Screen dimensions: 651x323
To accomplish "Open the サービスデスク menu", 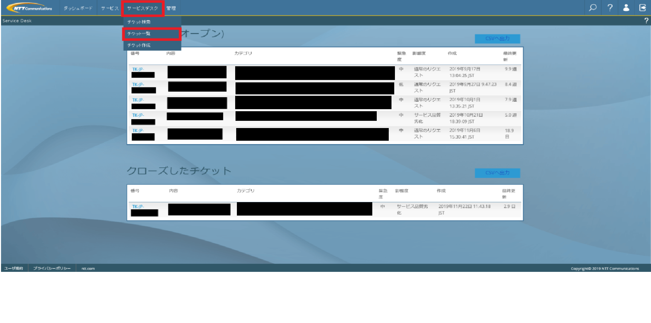I will click(x=143, y=8).
